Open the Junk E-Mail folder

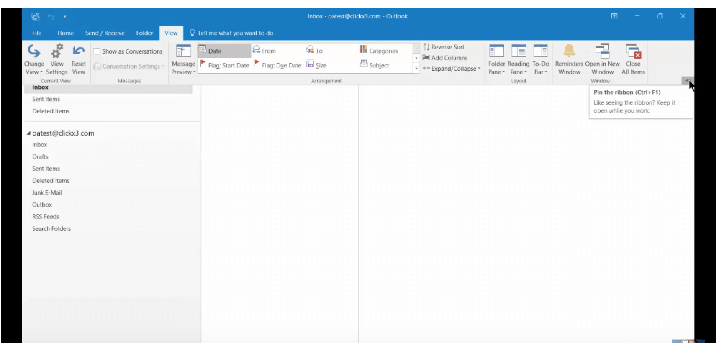[47, 193]
